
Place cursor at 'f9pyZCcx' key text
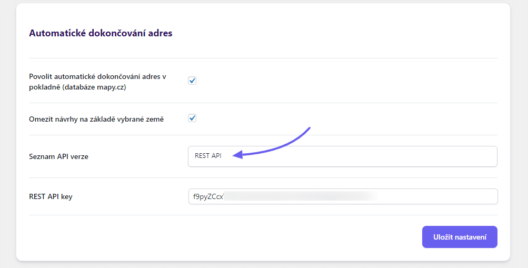point(208,196)
